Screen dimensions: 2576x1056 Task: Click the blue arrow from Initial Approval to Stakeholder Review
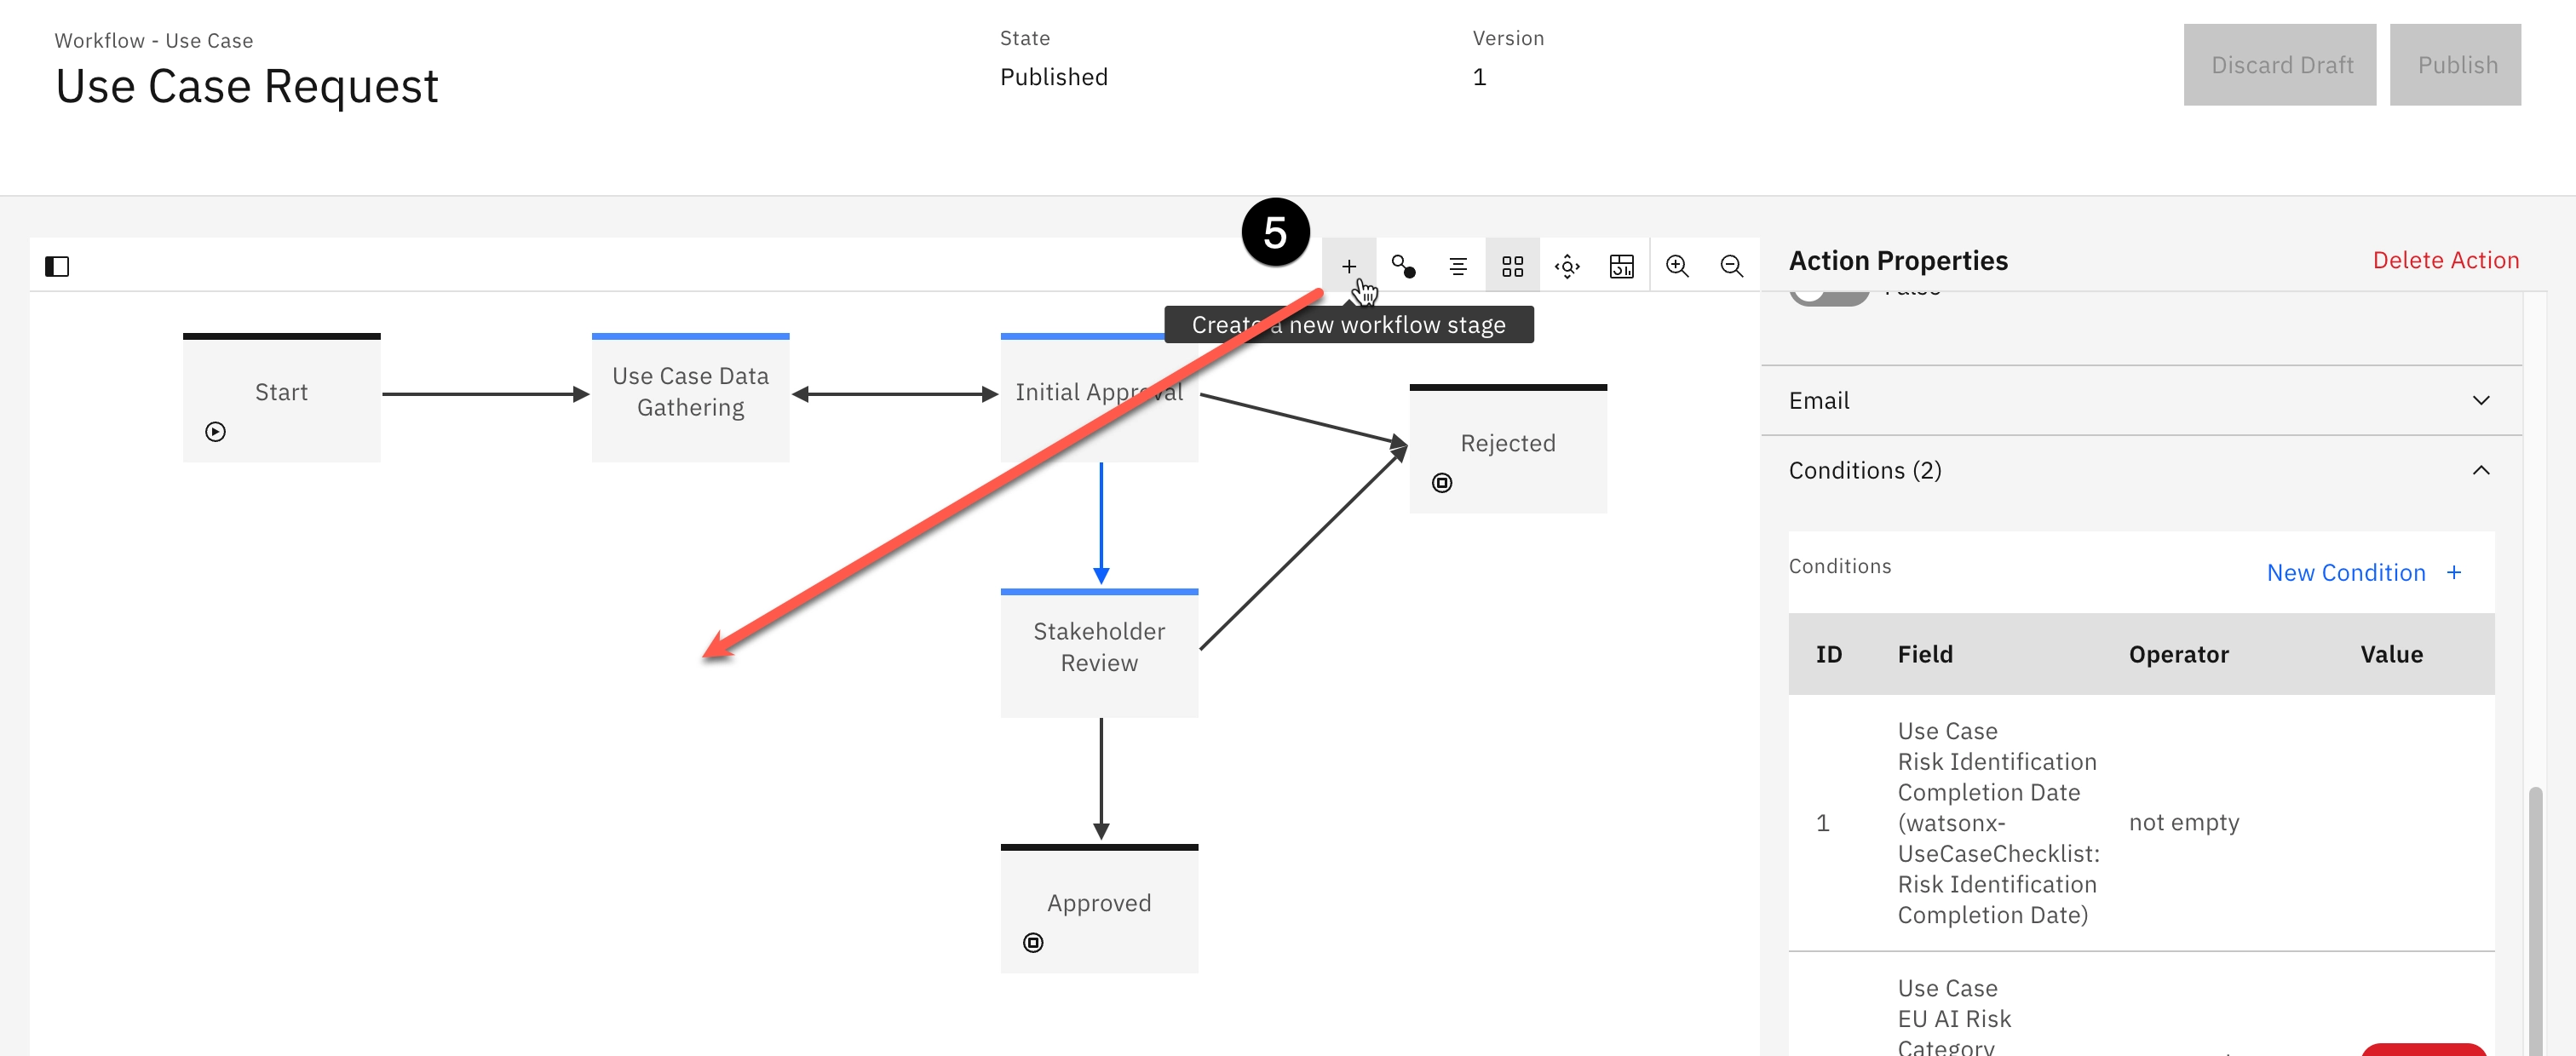[1101, 523]
